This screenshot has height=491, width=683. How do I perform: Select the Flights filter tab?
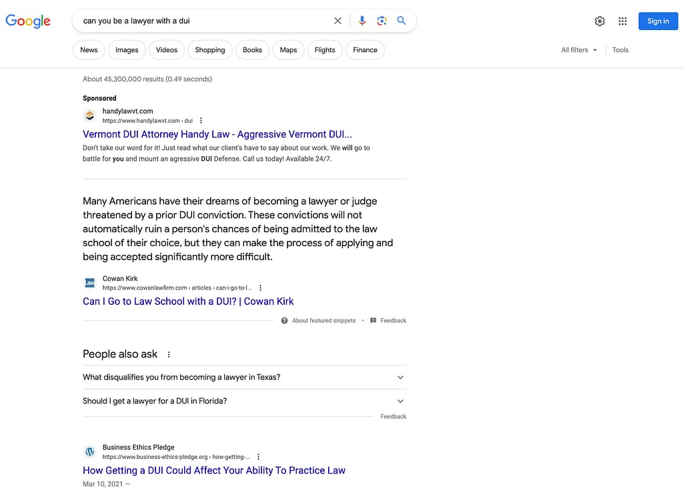[x=325, y=50]
